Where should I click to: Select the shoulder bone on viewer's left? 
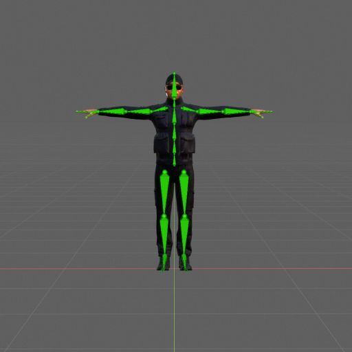159,109
